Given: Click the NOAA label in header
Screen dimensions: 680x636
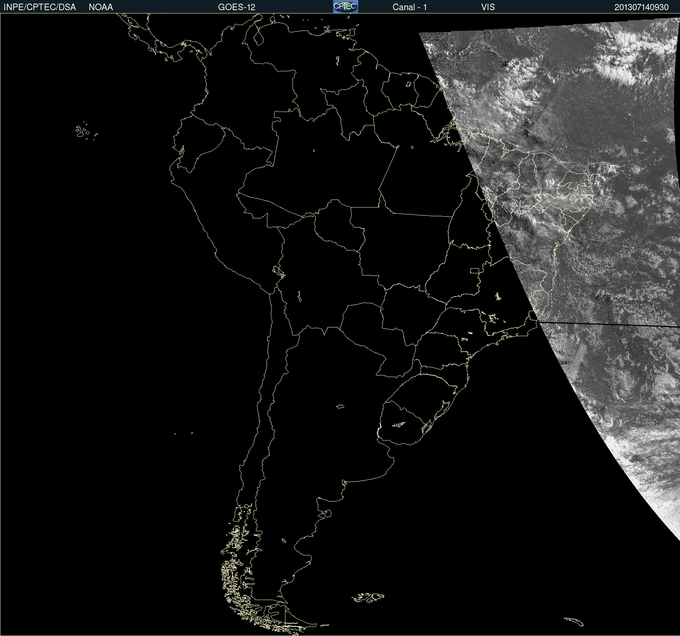Looking at the screenshot, I should 101,7.
